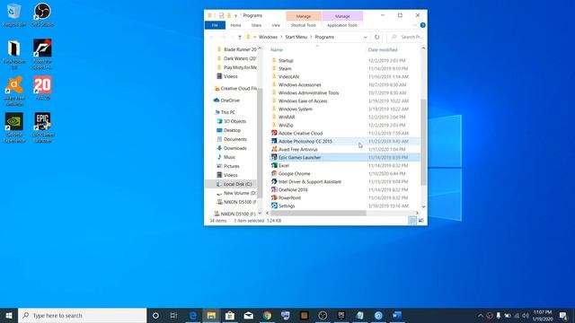
Task: Open the Recycle Bin desktop icon
Action: [14, 14]
